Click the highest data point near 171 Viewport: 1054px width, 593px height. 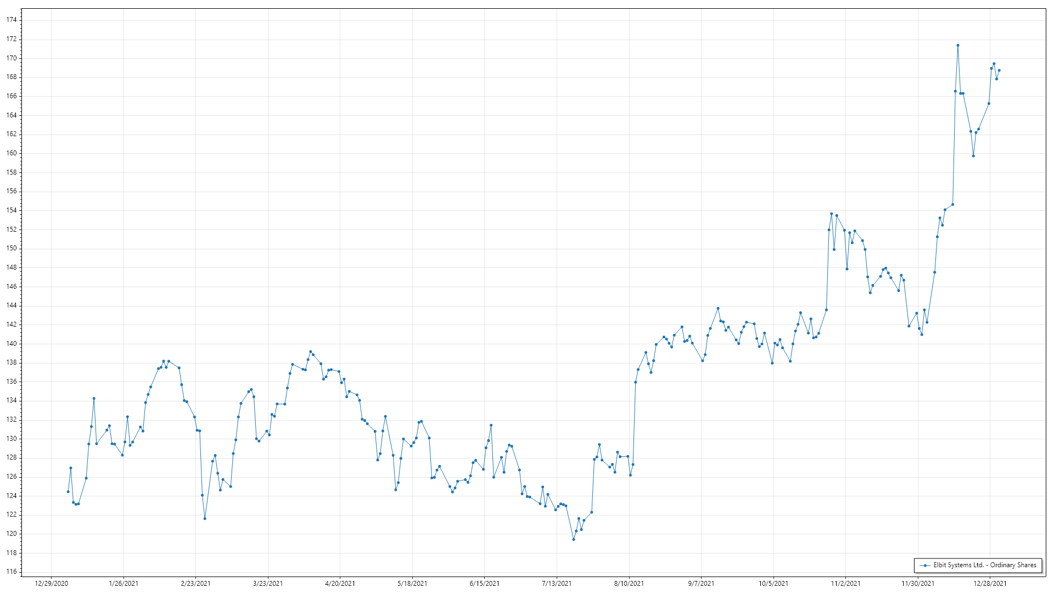[x=957, y=46]
